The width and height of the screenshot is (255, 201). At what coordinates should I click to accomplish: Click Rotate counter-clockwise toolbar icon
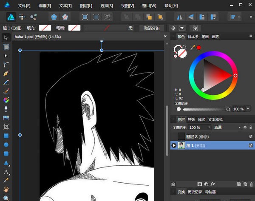click(202, 17)
